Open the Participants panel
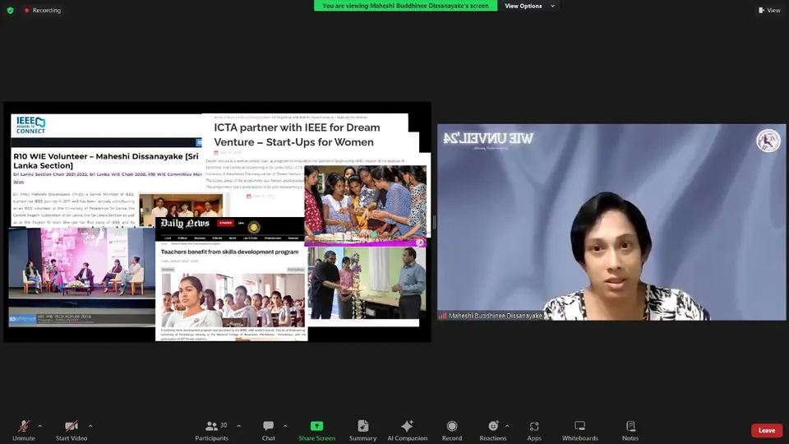 pyautogui.click(x=212, y=431)
